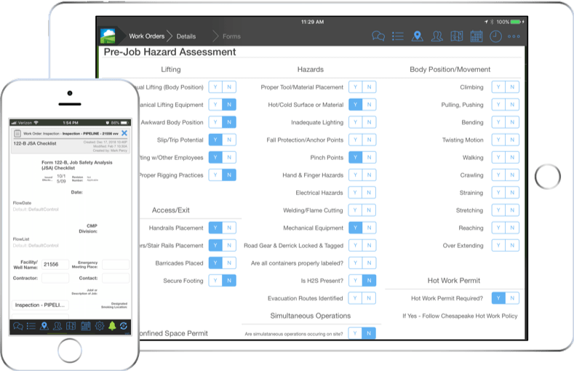574x371 pixels.
Task: Switch Mechanical Equipment to N
Action: (369, 228)
